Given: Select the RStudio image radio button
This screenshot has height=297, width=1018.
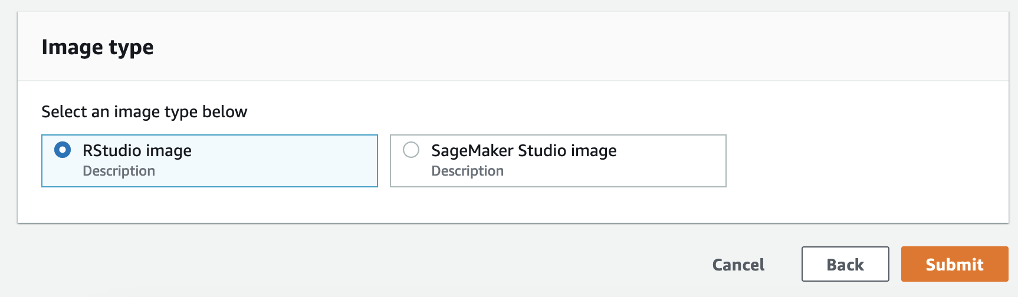Looking at the screenshot, I should (63, 150).
